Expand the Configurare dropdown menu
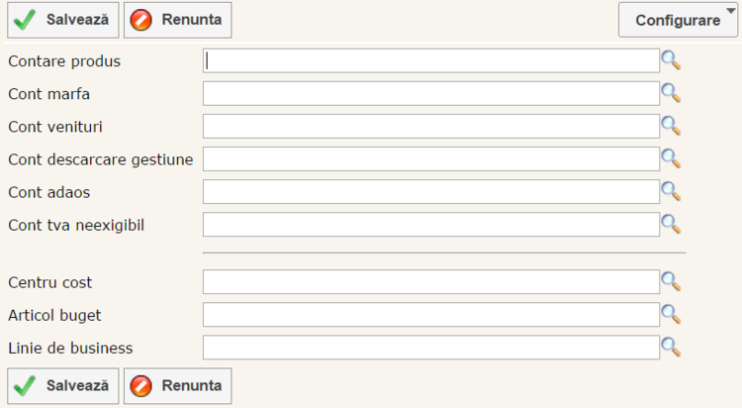 pyautogui.click(x=678, y=20)
